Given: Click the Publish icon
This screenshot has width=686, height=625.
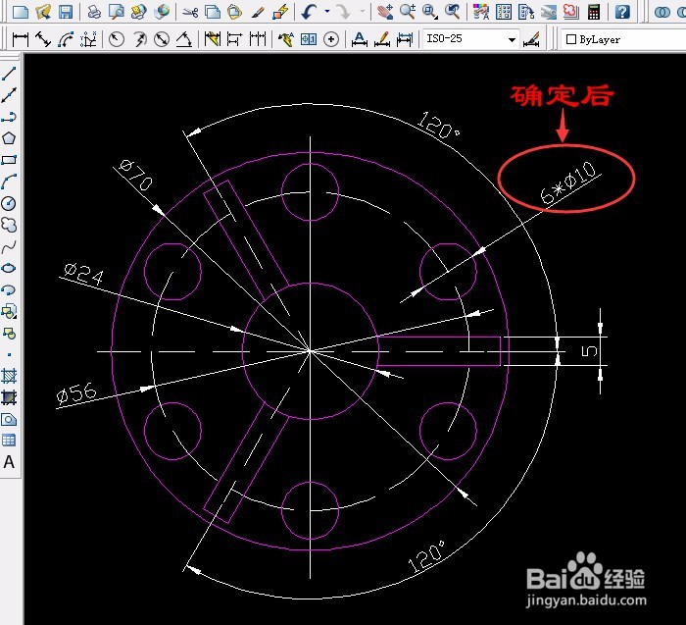Looking at the screenshot, I should [139, 12].
